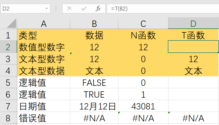Select column C header
This screenshot has height=125, width=219.
[x=143, y=23]
